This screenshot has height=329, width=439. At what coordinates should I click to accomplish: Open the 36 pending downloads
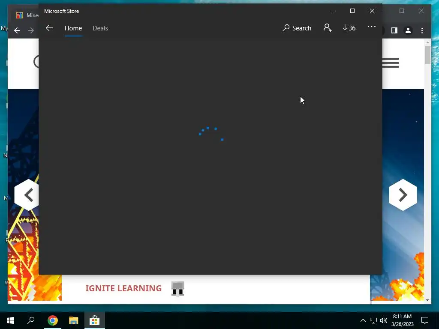349,28
